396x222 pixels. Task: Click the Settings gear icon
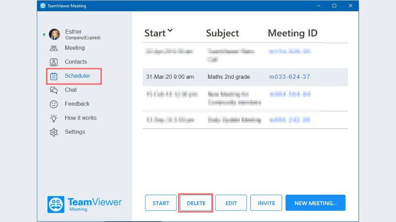53,132
